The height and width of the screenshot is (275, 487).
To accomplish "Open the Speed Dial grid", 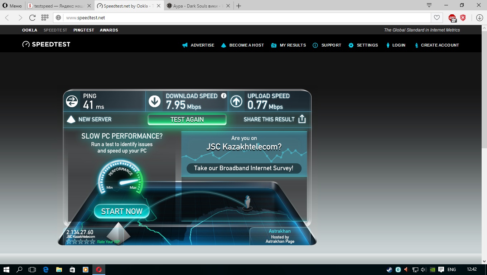I will 45,18.
